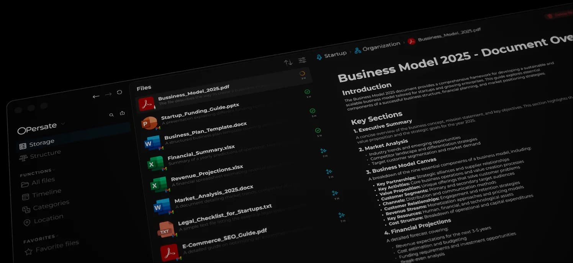Select Storage in the sidebar
This screenshot has height=263, width=573.
pyautogui.click(x=37, y=144)
